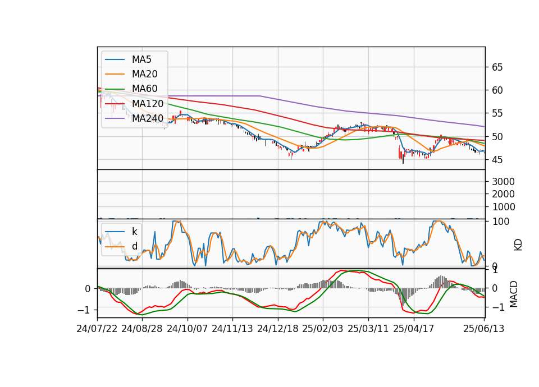539x387 pixels.
Task: Click the orange MA20 legend line sample
Action: (115, 74)
